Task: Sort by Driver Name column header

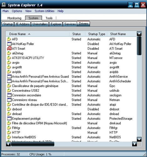Action: pyautogui.click(x=38, y=34)
